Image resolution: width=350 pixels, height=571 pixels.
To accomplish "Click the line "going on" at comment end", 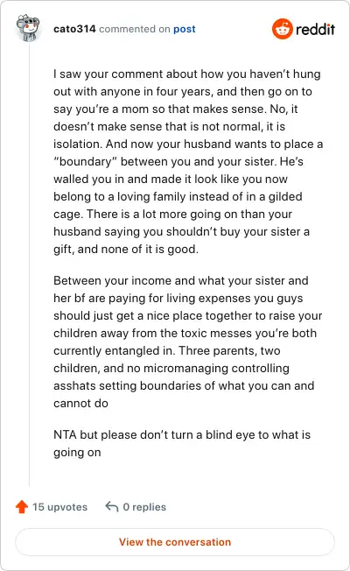I will (77, 452).
